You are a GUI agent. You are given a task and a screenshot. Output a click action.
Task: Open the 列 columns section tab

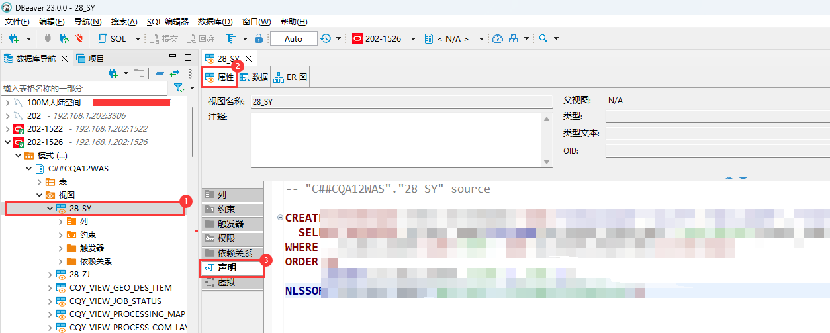(x=232, y=195)
